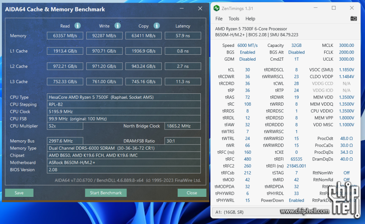Click the L3 Cache Read 752.33 GB/s value
365x224 pixels.
coord(65,81)
